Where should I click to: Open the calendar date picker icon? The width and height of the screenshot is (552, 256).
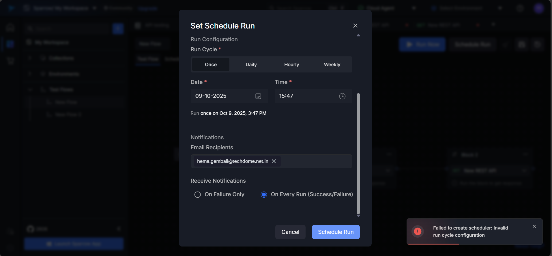pyautogui.click(x=258, y=96)
